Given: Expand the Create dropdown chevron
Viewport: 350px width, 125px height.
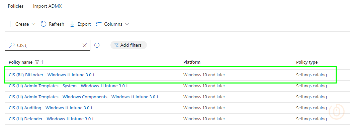Looking at the screenshot, I should point(33,24).
